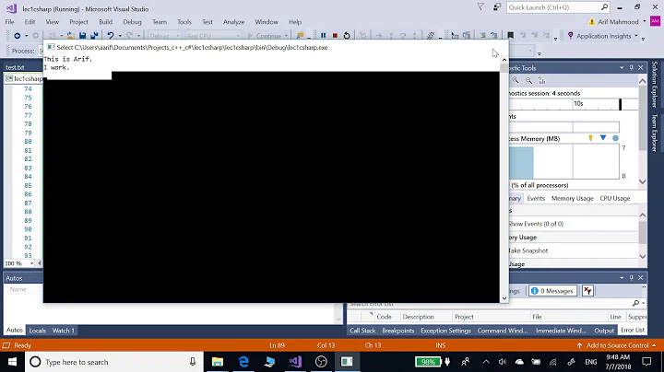The height and width of the screenshot is (372, 664).
Task: Switch to the Memory Usage tab
Action: (x=572, y=198)
